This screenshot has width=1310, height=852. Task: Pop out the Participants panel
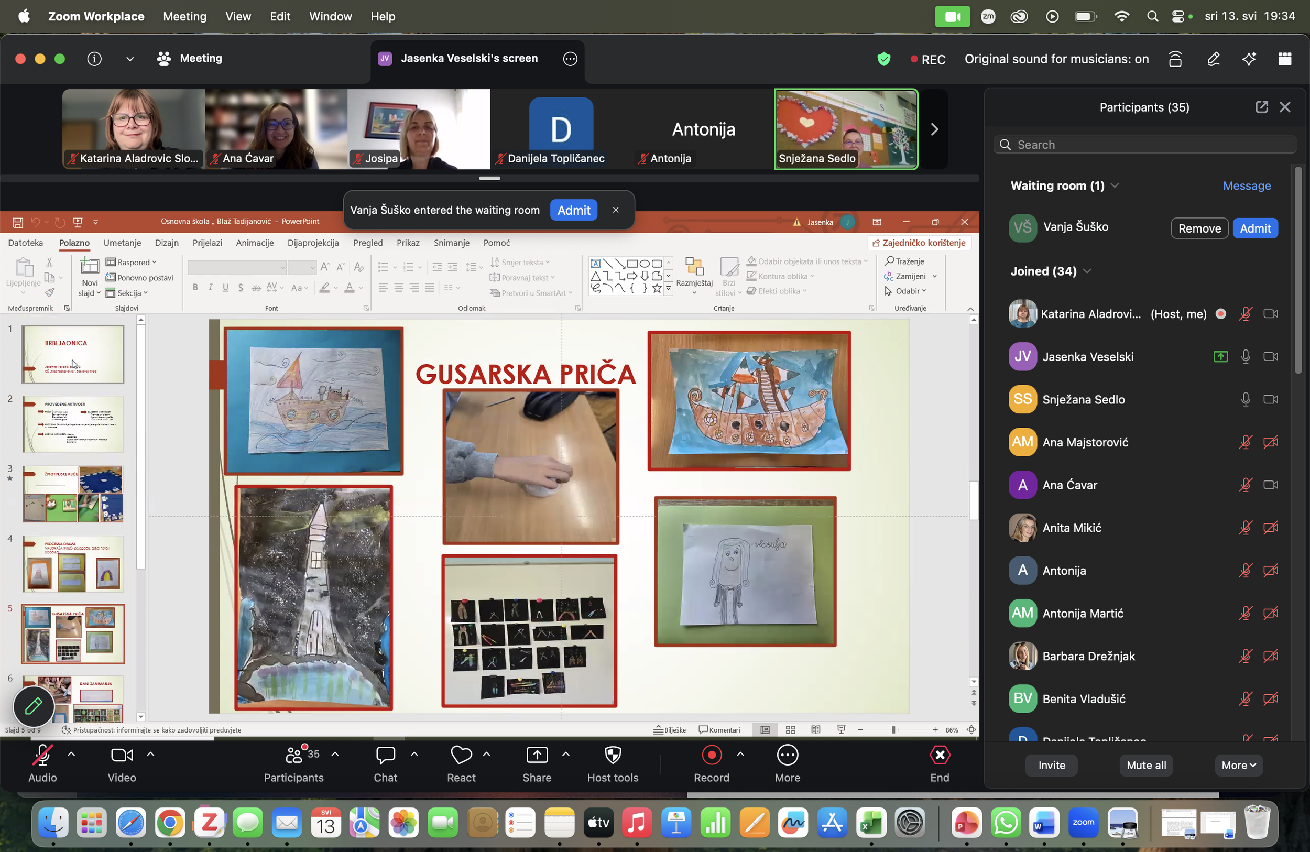(1262, 107)
